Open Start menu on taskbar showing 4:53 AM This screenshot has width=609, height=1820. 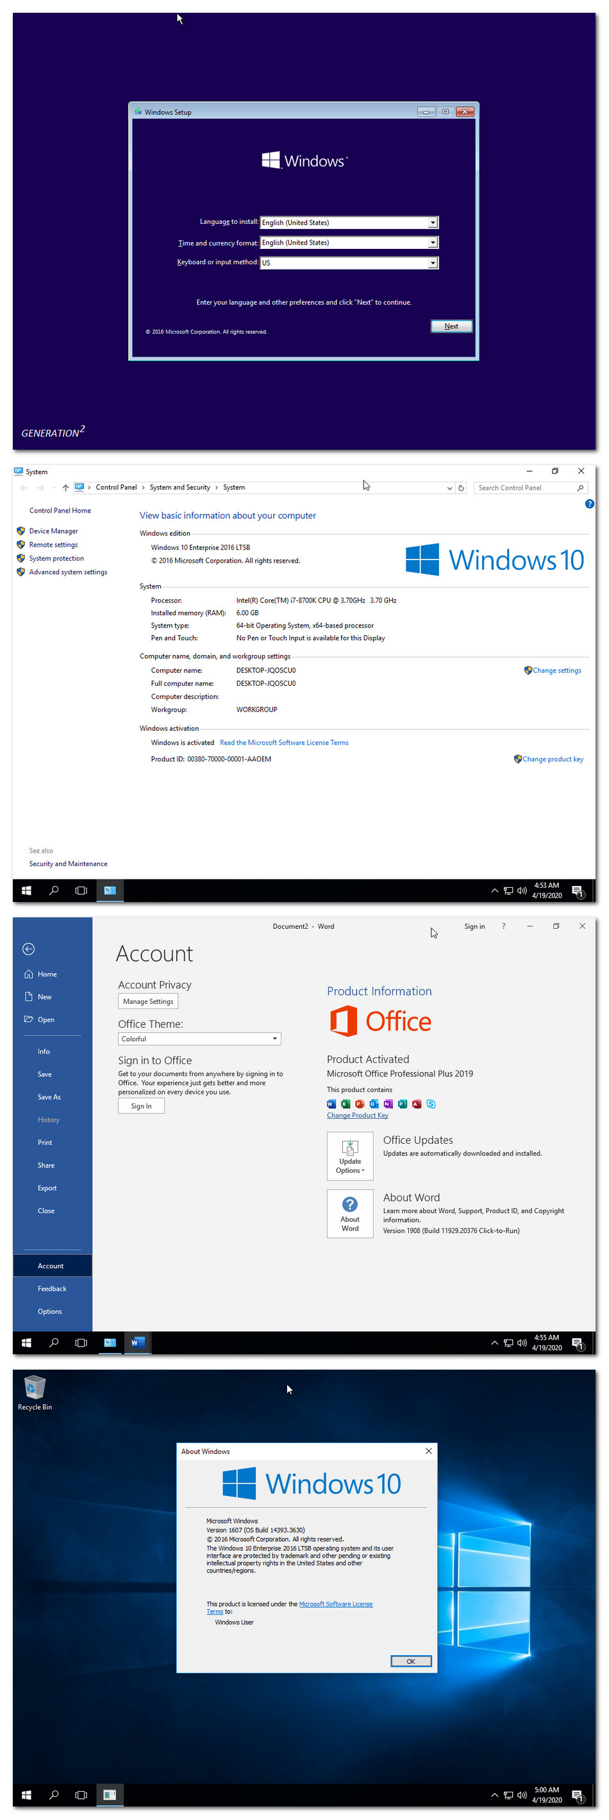(x=26, y=890)
